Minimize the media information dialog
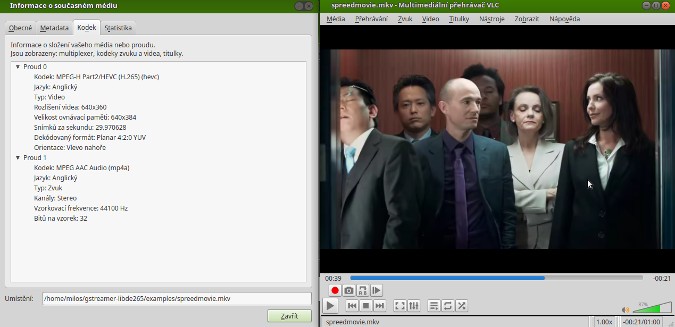The image size is (675, 327). tap(299, 6)
